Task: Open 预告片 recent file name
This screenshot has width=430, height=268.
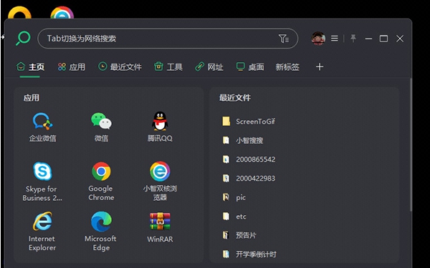Action: point(246,235)
